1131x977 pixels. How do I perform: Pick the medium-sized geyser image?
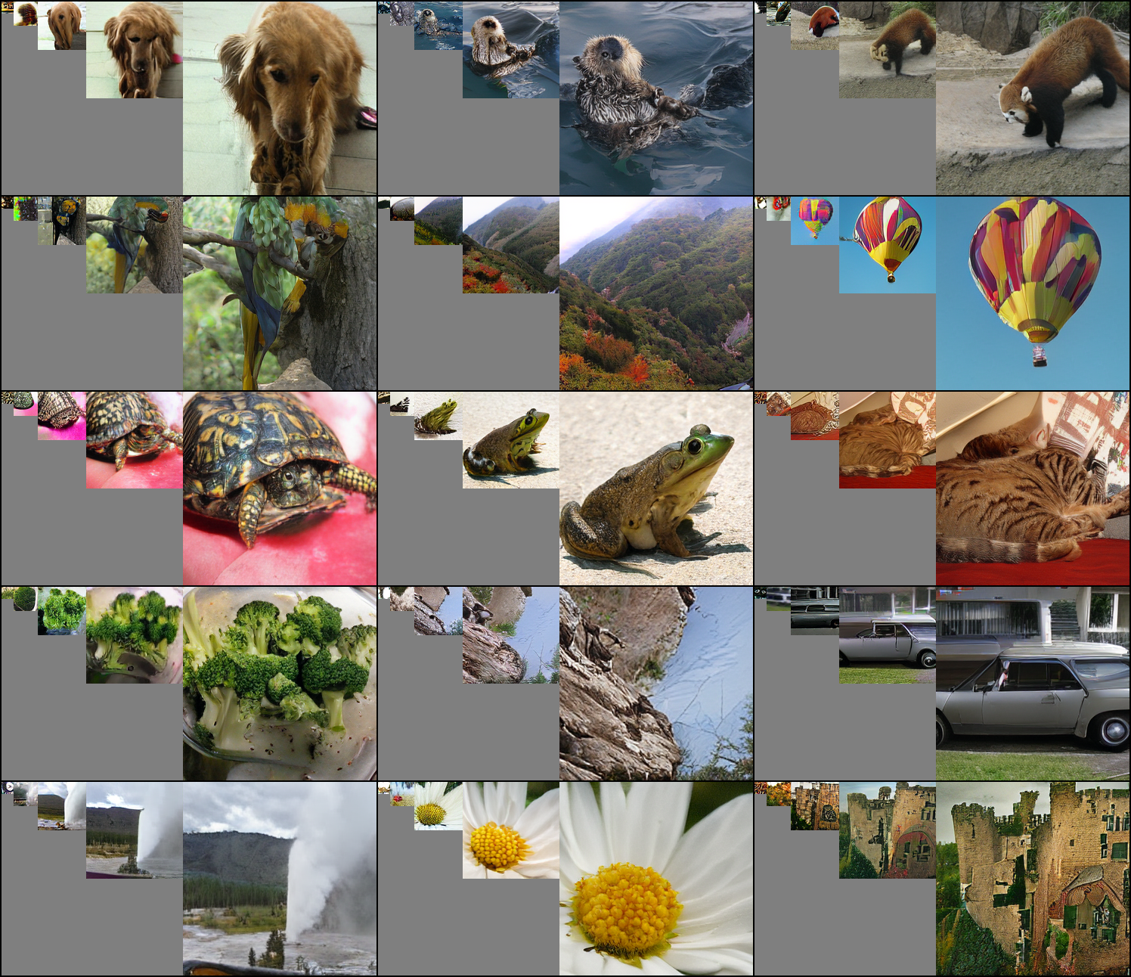(x=135, y=830)
